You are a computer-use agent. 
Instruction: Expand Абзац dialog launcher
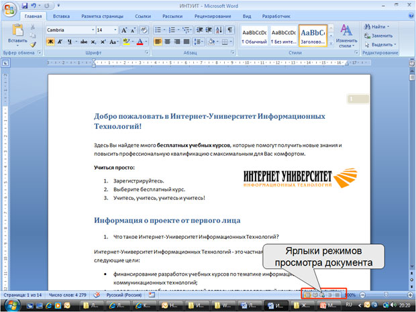pyautogui.click(x=233, y=53)
